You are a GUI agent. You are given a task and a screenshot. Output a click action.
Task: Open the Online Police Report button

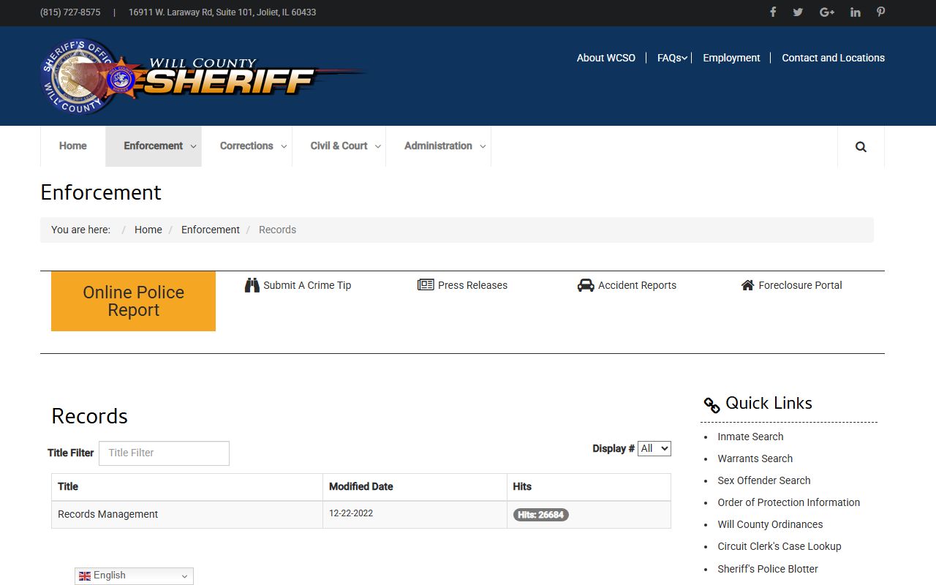(x=133, y=301)
